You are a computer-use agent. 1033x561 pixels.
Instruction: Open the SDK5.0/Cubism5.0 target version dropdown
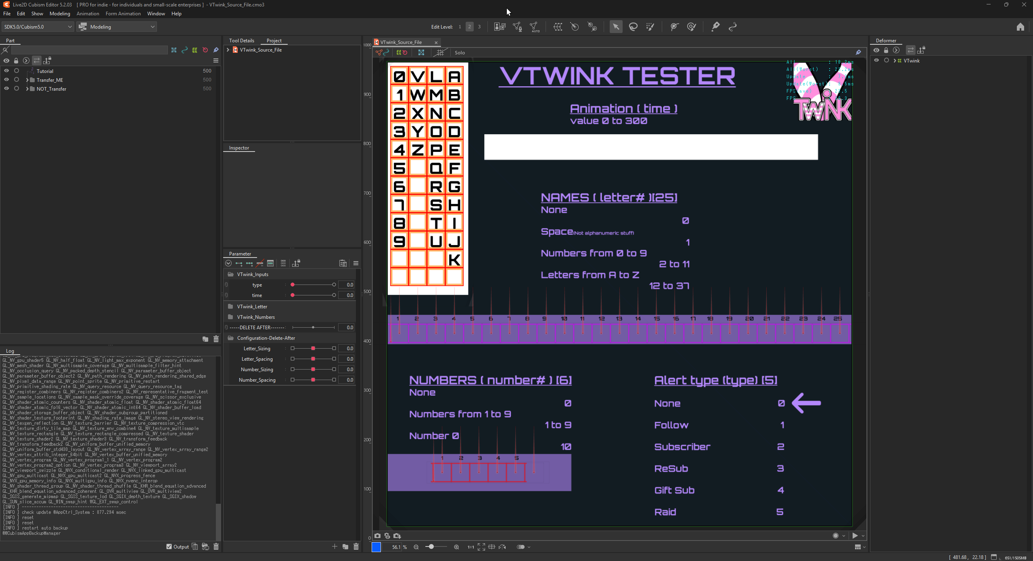[x=38, y=27]
